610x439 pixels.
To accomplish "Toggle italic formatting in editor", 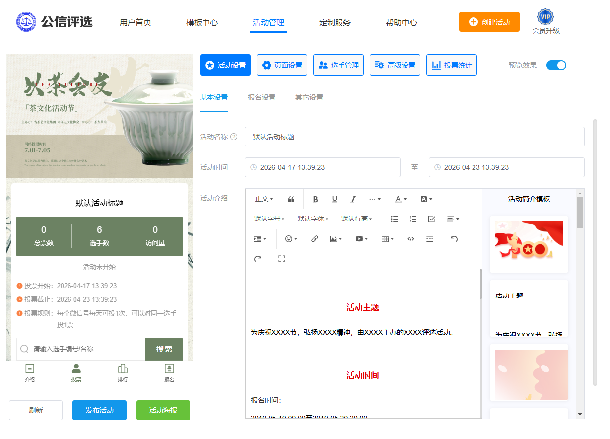I will coord(353,199).
